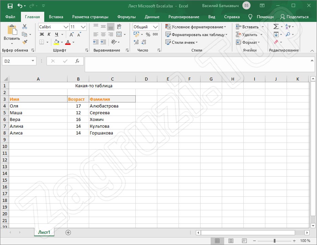Click the Insert Function fx icon
This screenshot has height=245, width=317.
tap(77, 61)
